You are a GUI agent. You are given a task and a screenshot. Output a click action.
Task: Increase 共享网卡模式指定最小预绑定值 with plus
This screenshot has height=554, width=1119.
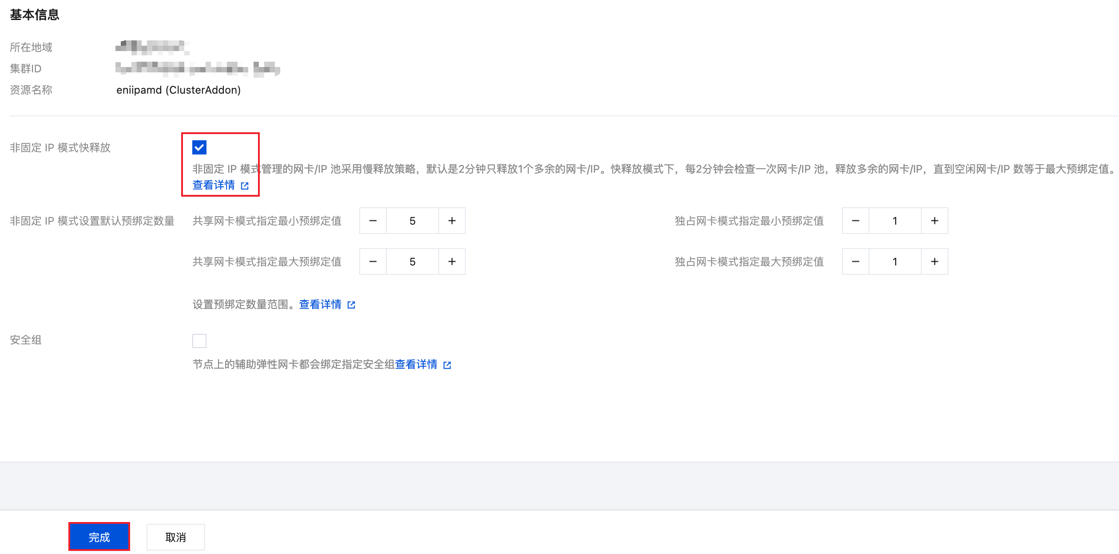(x=452, y=221)
